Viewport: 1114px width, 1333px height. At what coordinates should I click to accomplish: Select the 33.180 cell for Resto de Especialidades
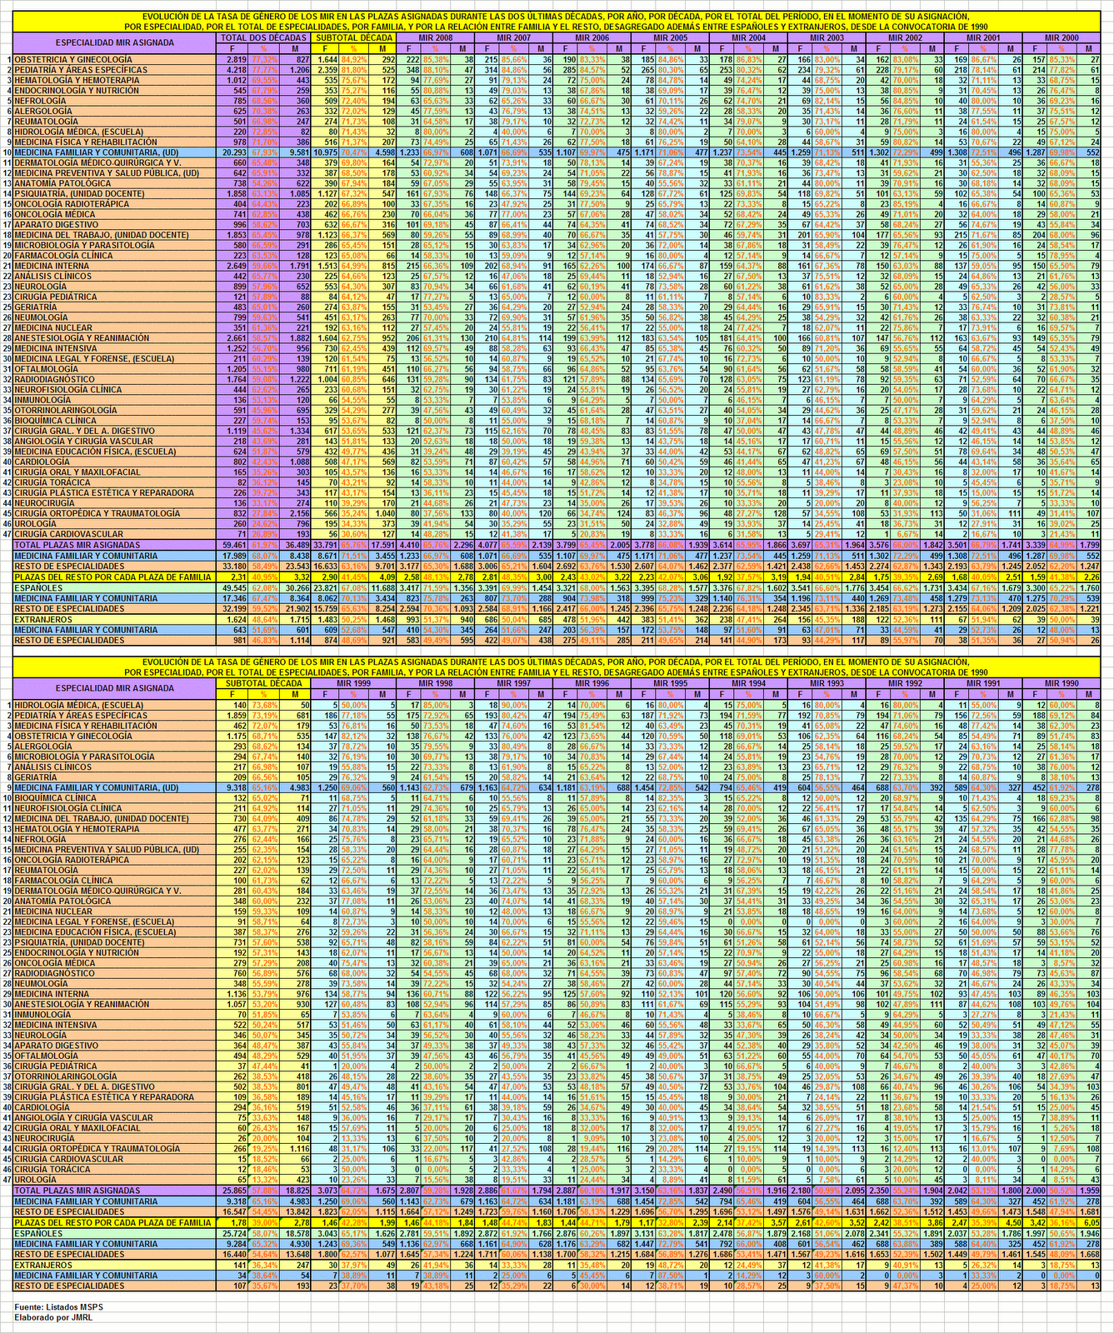pyautogui.click(x=233, y=567)
